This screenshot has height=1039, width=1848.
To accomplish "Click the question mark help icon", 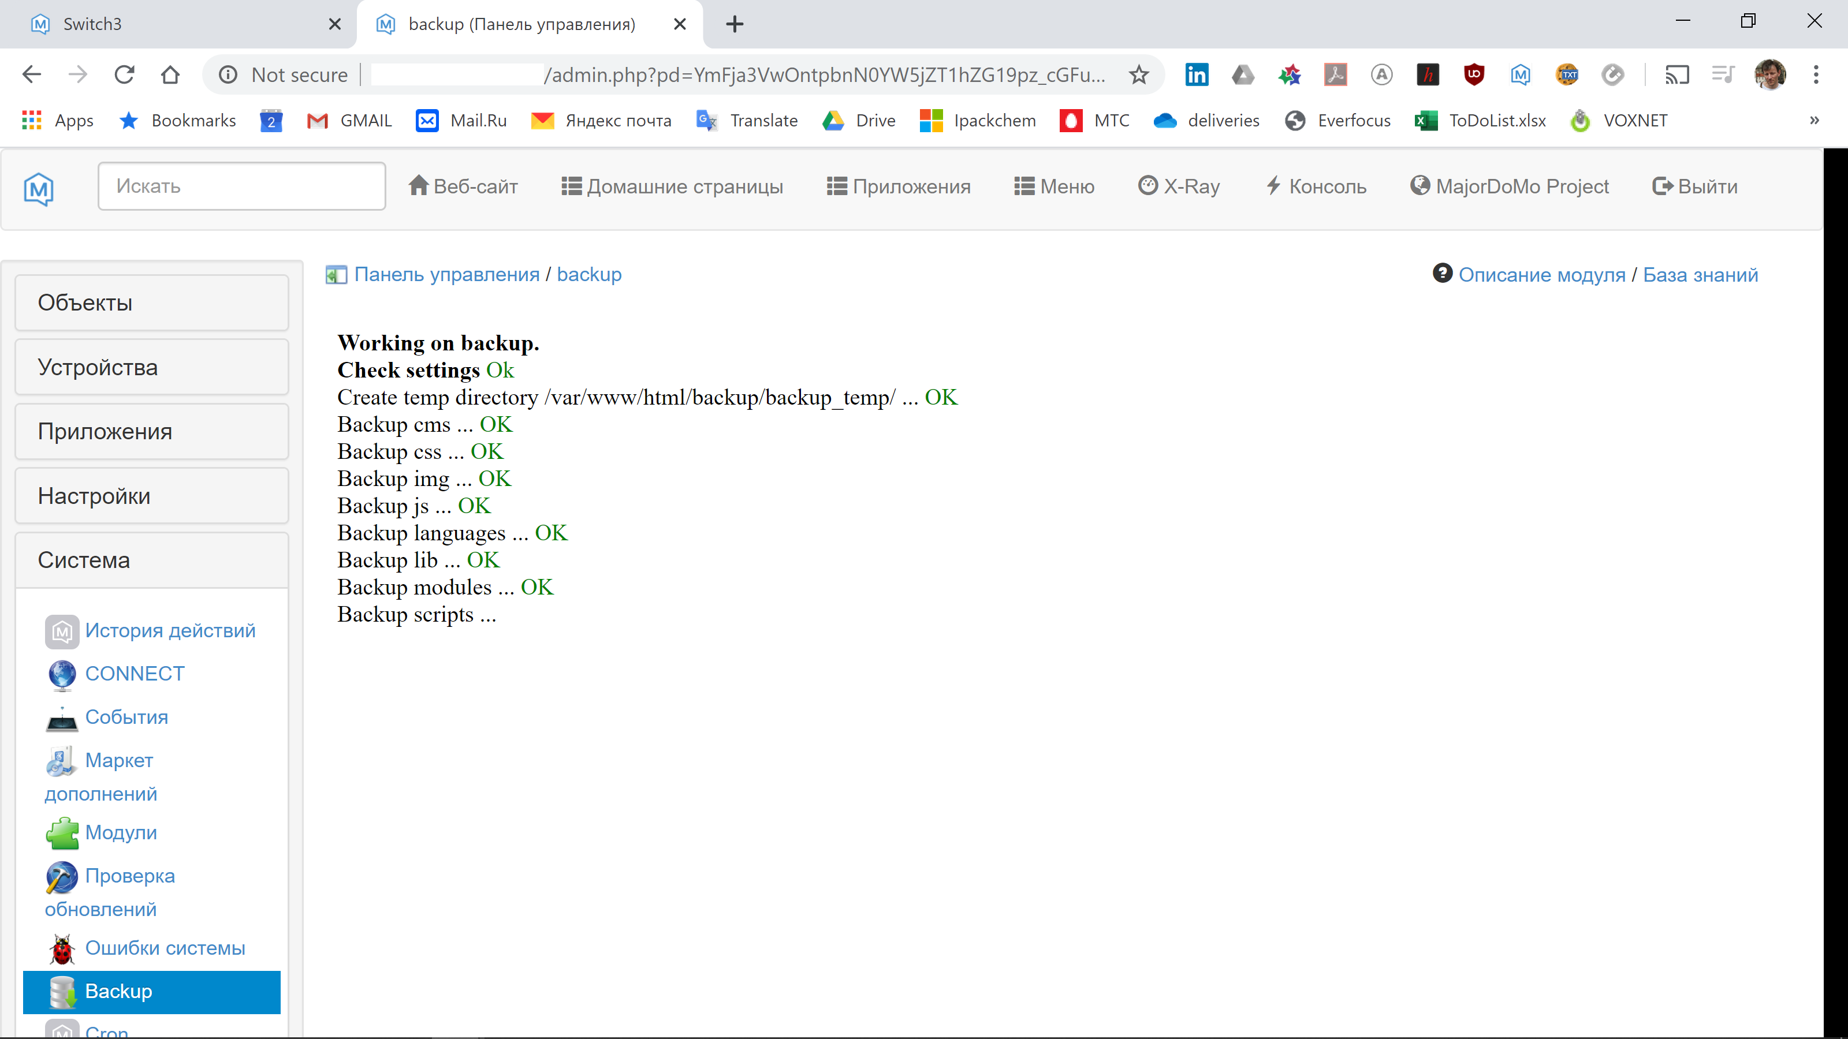I will 1442,273.
